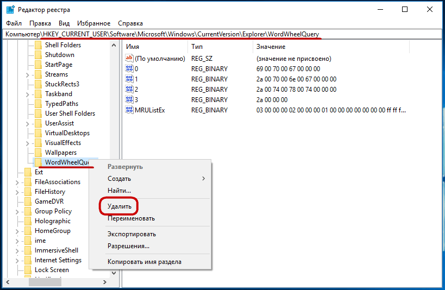Expand the Group Policy key

(17, 212)
